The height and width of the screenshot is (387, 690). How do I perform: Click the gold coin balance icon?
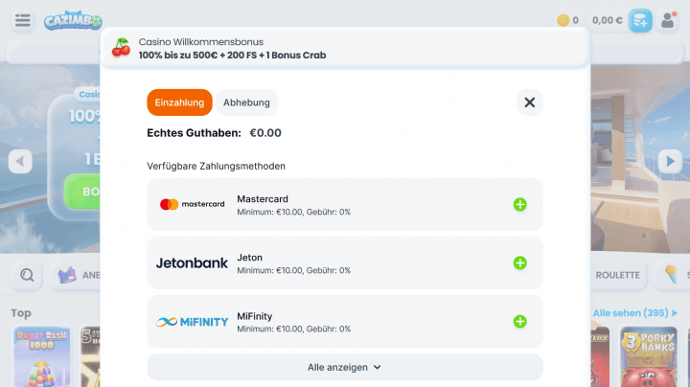point(563,20)
